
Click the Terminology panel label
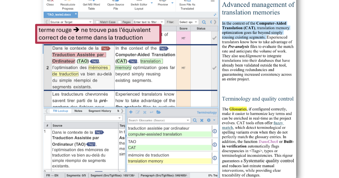point(207,112)
